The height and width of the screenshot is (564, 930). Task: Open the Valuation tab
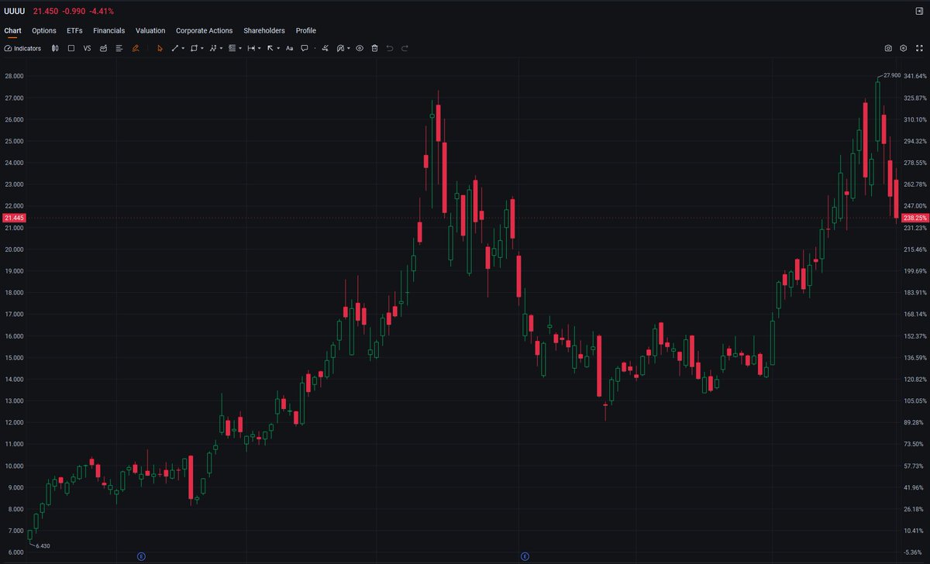point(150,31)
